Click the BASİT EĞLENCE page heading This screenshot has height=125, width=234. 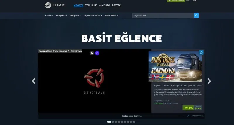pyautogui.click(x=121, y=38)
